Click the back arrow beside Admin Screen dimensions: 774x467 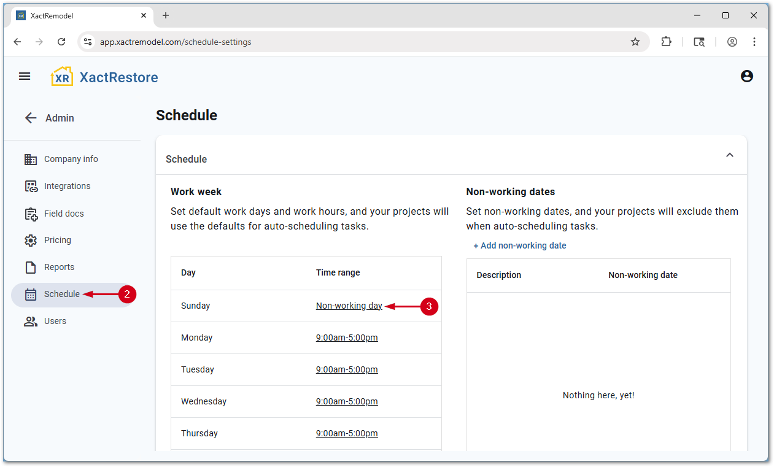pos(31,118)
